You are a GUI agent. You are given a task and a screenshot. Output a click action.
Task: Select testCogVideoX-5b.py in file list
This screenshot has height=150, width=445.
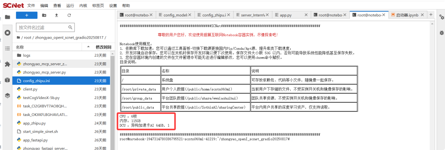(x=61, y=98)
